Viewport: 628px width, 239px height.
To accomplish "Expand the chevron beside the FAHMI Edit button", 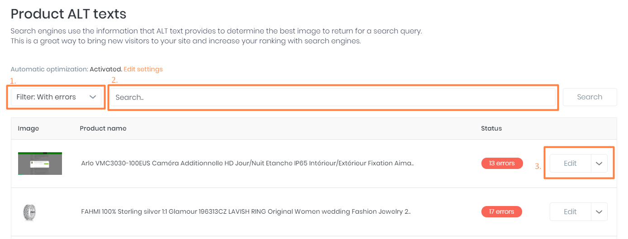I will point(599,211).
